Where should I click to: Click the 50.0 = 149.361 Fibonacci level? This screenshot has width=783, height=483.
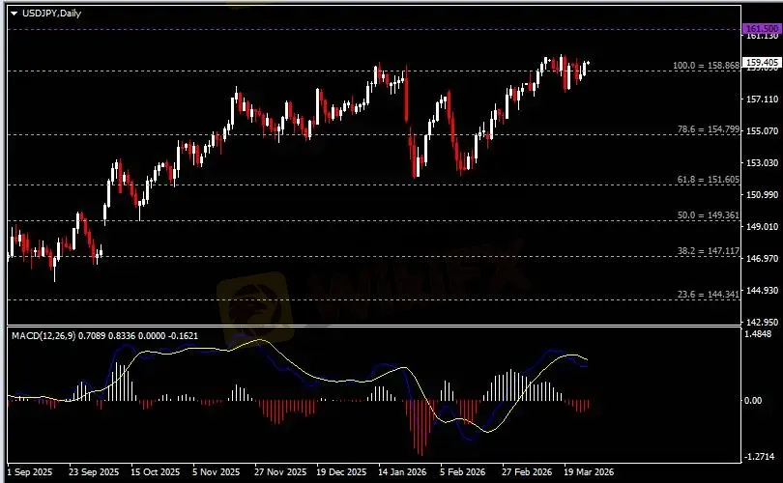[x=707, y=215]
